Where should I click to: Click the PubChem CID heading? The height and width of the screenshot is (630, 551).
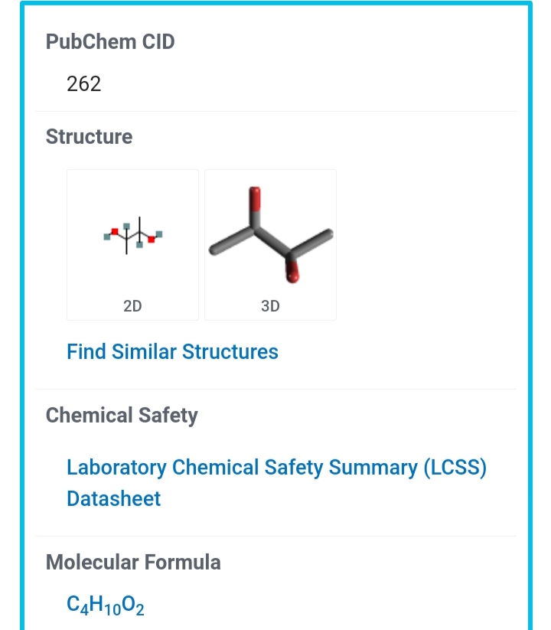(x=110, y=42)
